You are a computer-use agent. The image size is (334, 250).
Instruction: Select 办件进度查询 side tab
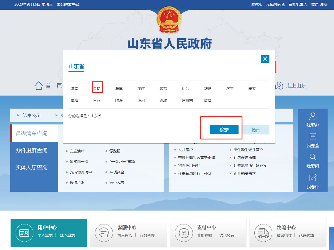34,150
